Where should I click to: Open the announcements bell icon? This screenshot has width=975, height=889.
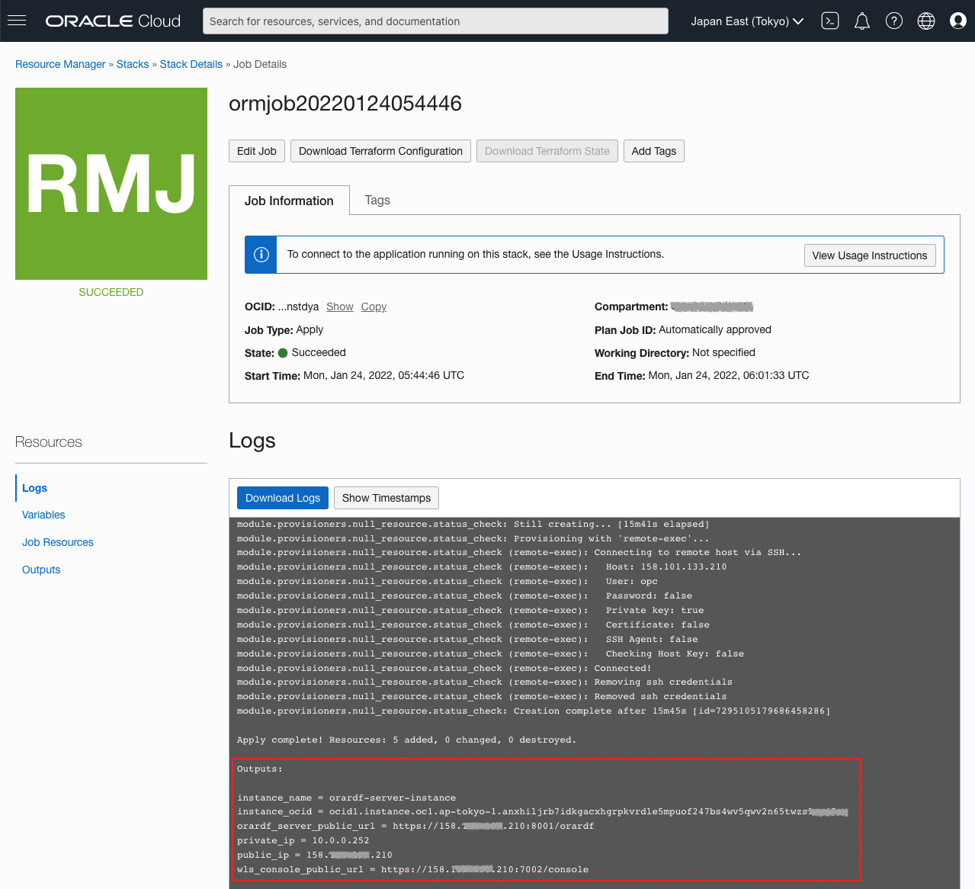(x=862, y=21)
